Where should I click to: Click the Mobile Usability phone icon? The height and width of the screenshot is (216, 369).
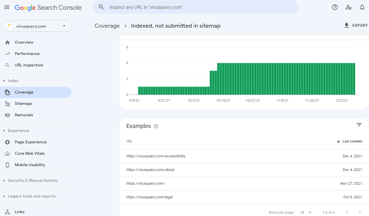tap(7, 165)
